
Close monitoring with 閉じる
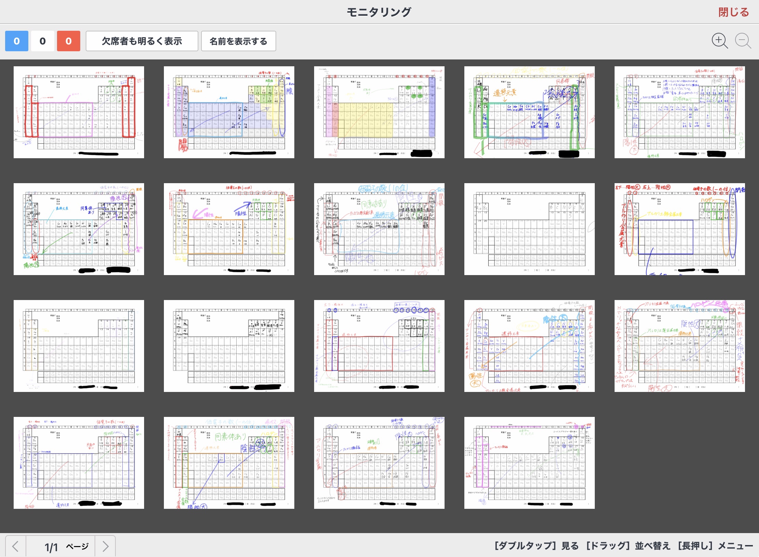(733, 12)
